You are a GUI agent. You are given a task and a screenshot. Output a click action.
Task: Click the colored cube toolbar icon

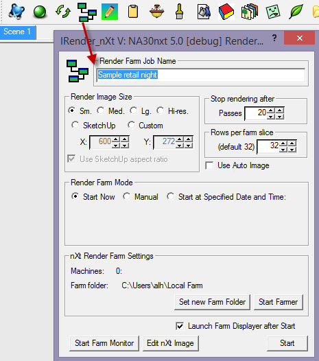click(226, 12)
